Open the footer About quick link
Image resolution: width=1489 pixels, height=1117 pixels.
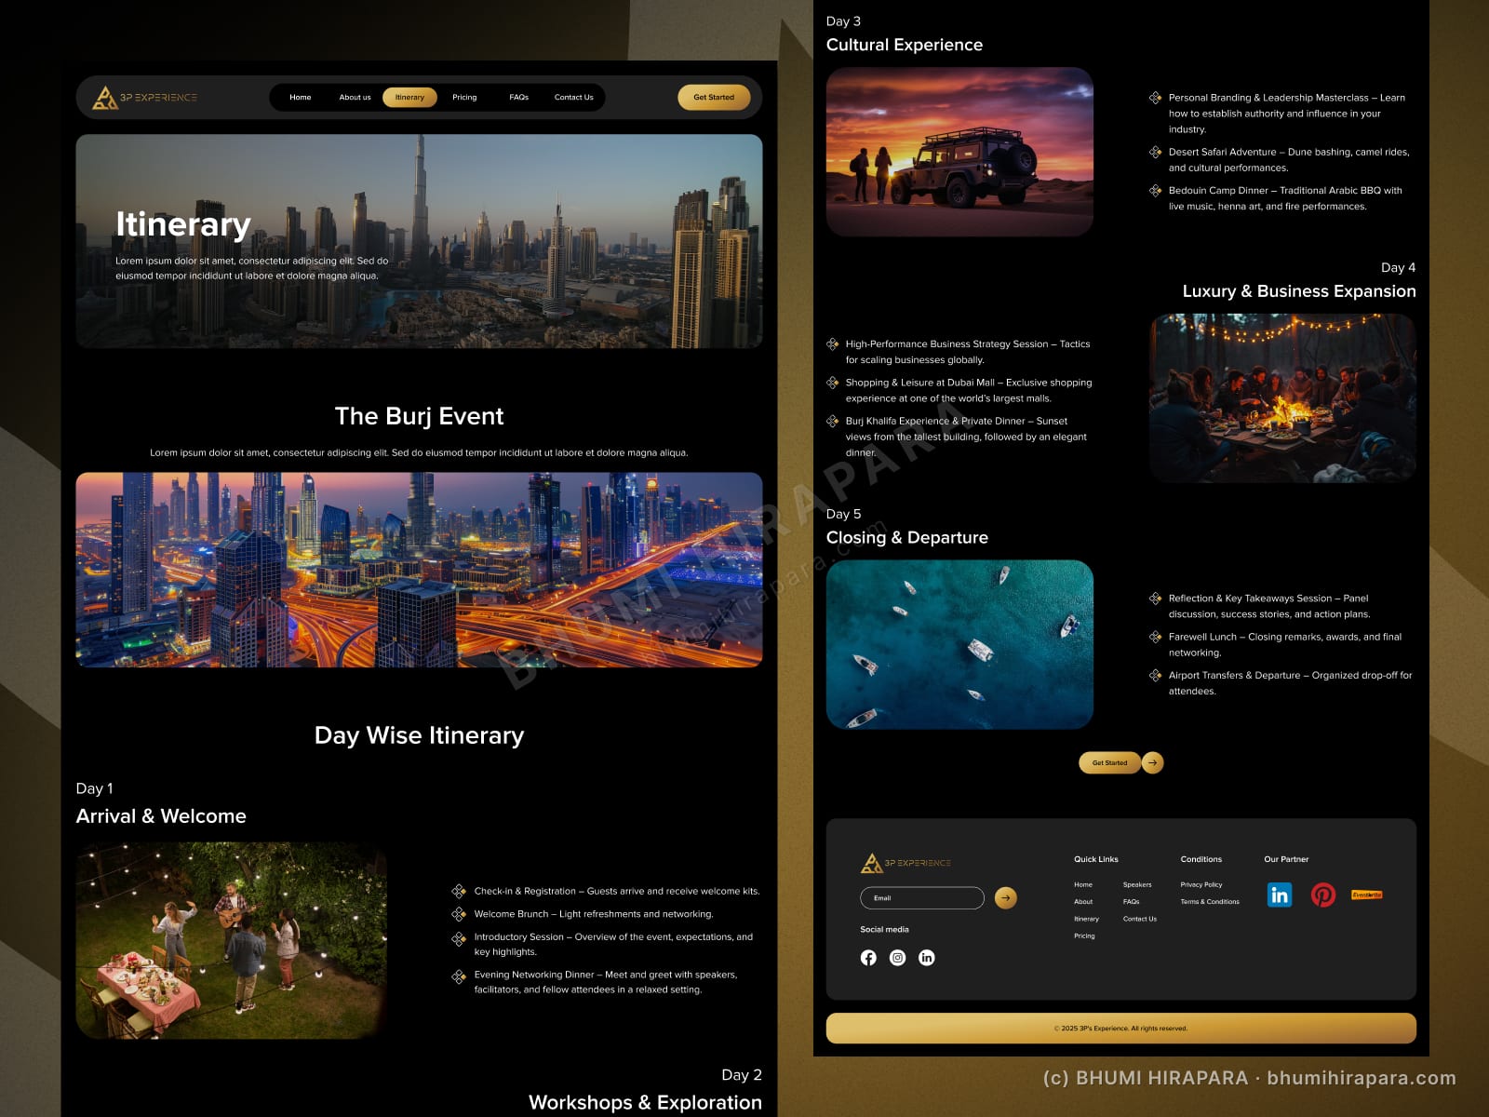pos(1083,901)
